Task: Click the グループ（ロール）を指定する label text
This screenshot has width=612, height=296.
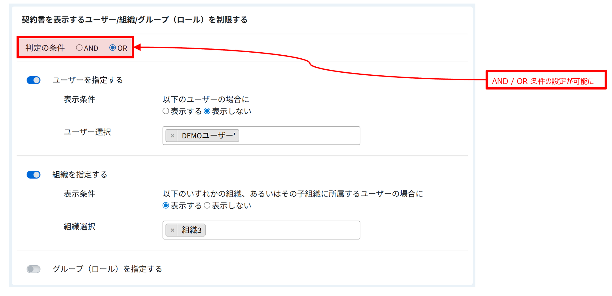Action: coord(107,269)
